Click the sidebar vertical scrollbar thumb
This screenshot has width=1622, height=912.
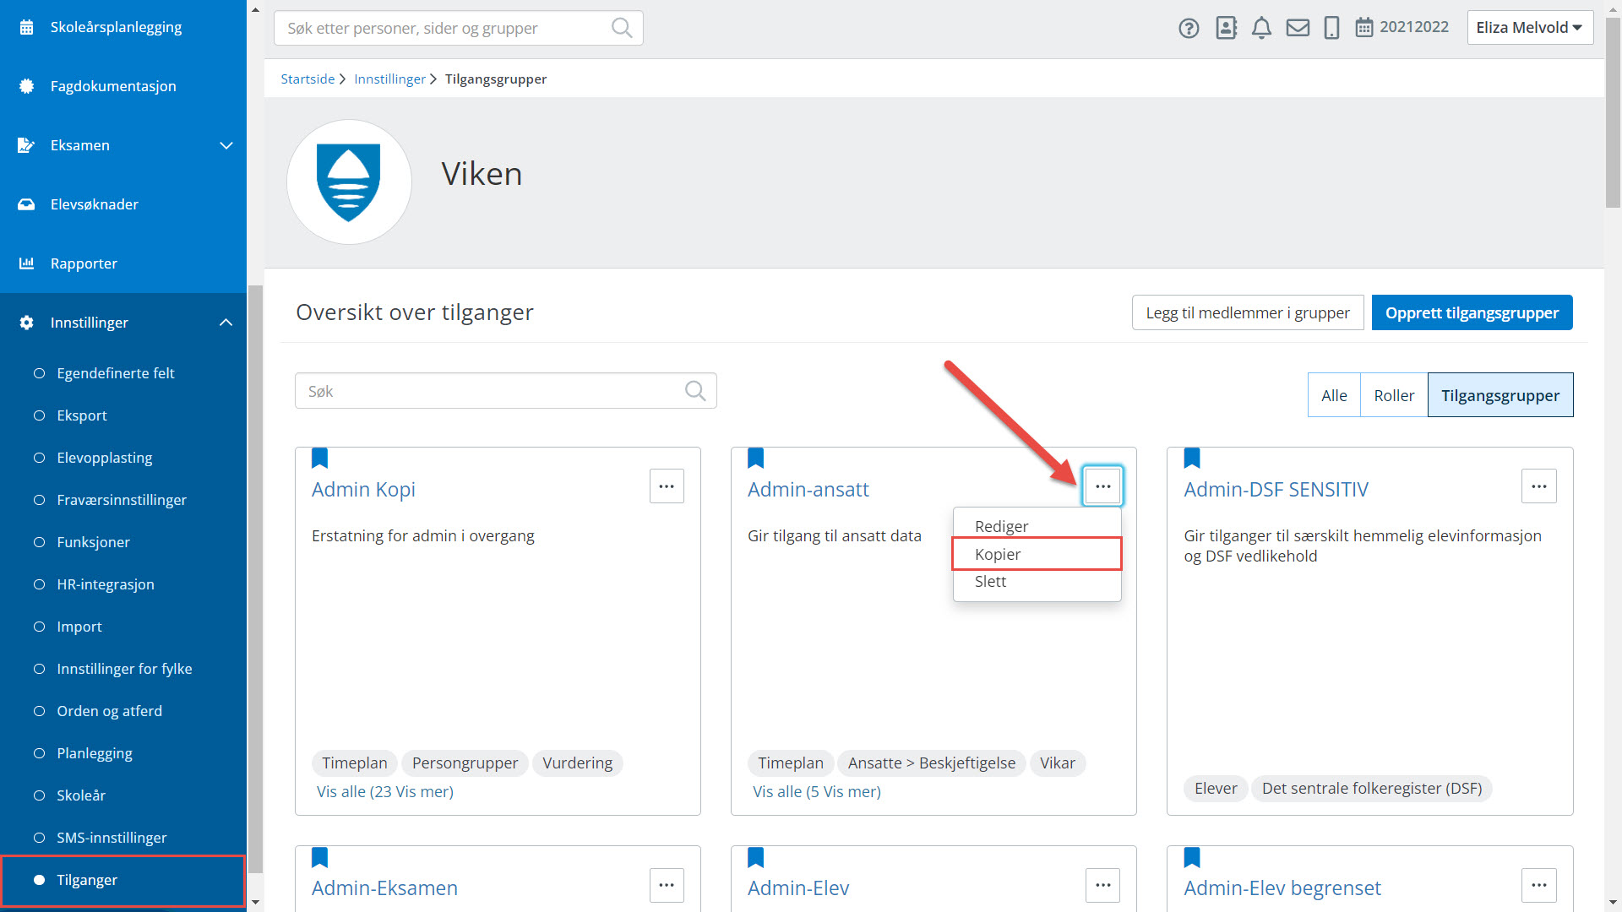click(x=256, y=578)
